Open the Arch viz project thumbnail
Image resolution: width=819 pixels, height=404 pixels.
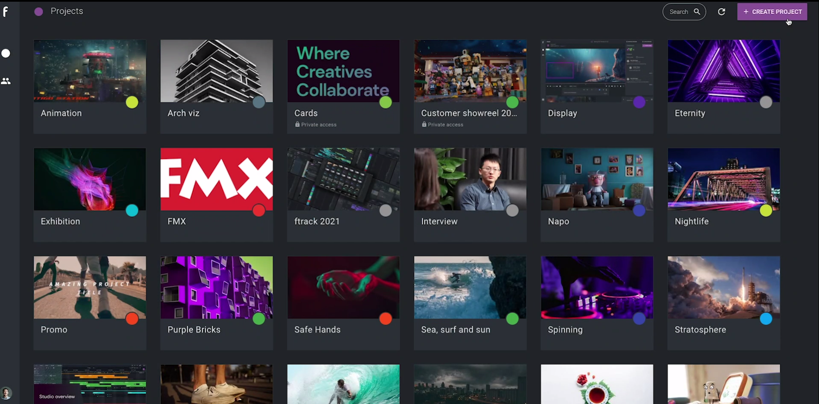pyautogui.click(x=217, y=71)
